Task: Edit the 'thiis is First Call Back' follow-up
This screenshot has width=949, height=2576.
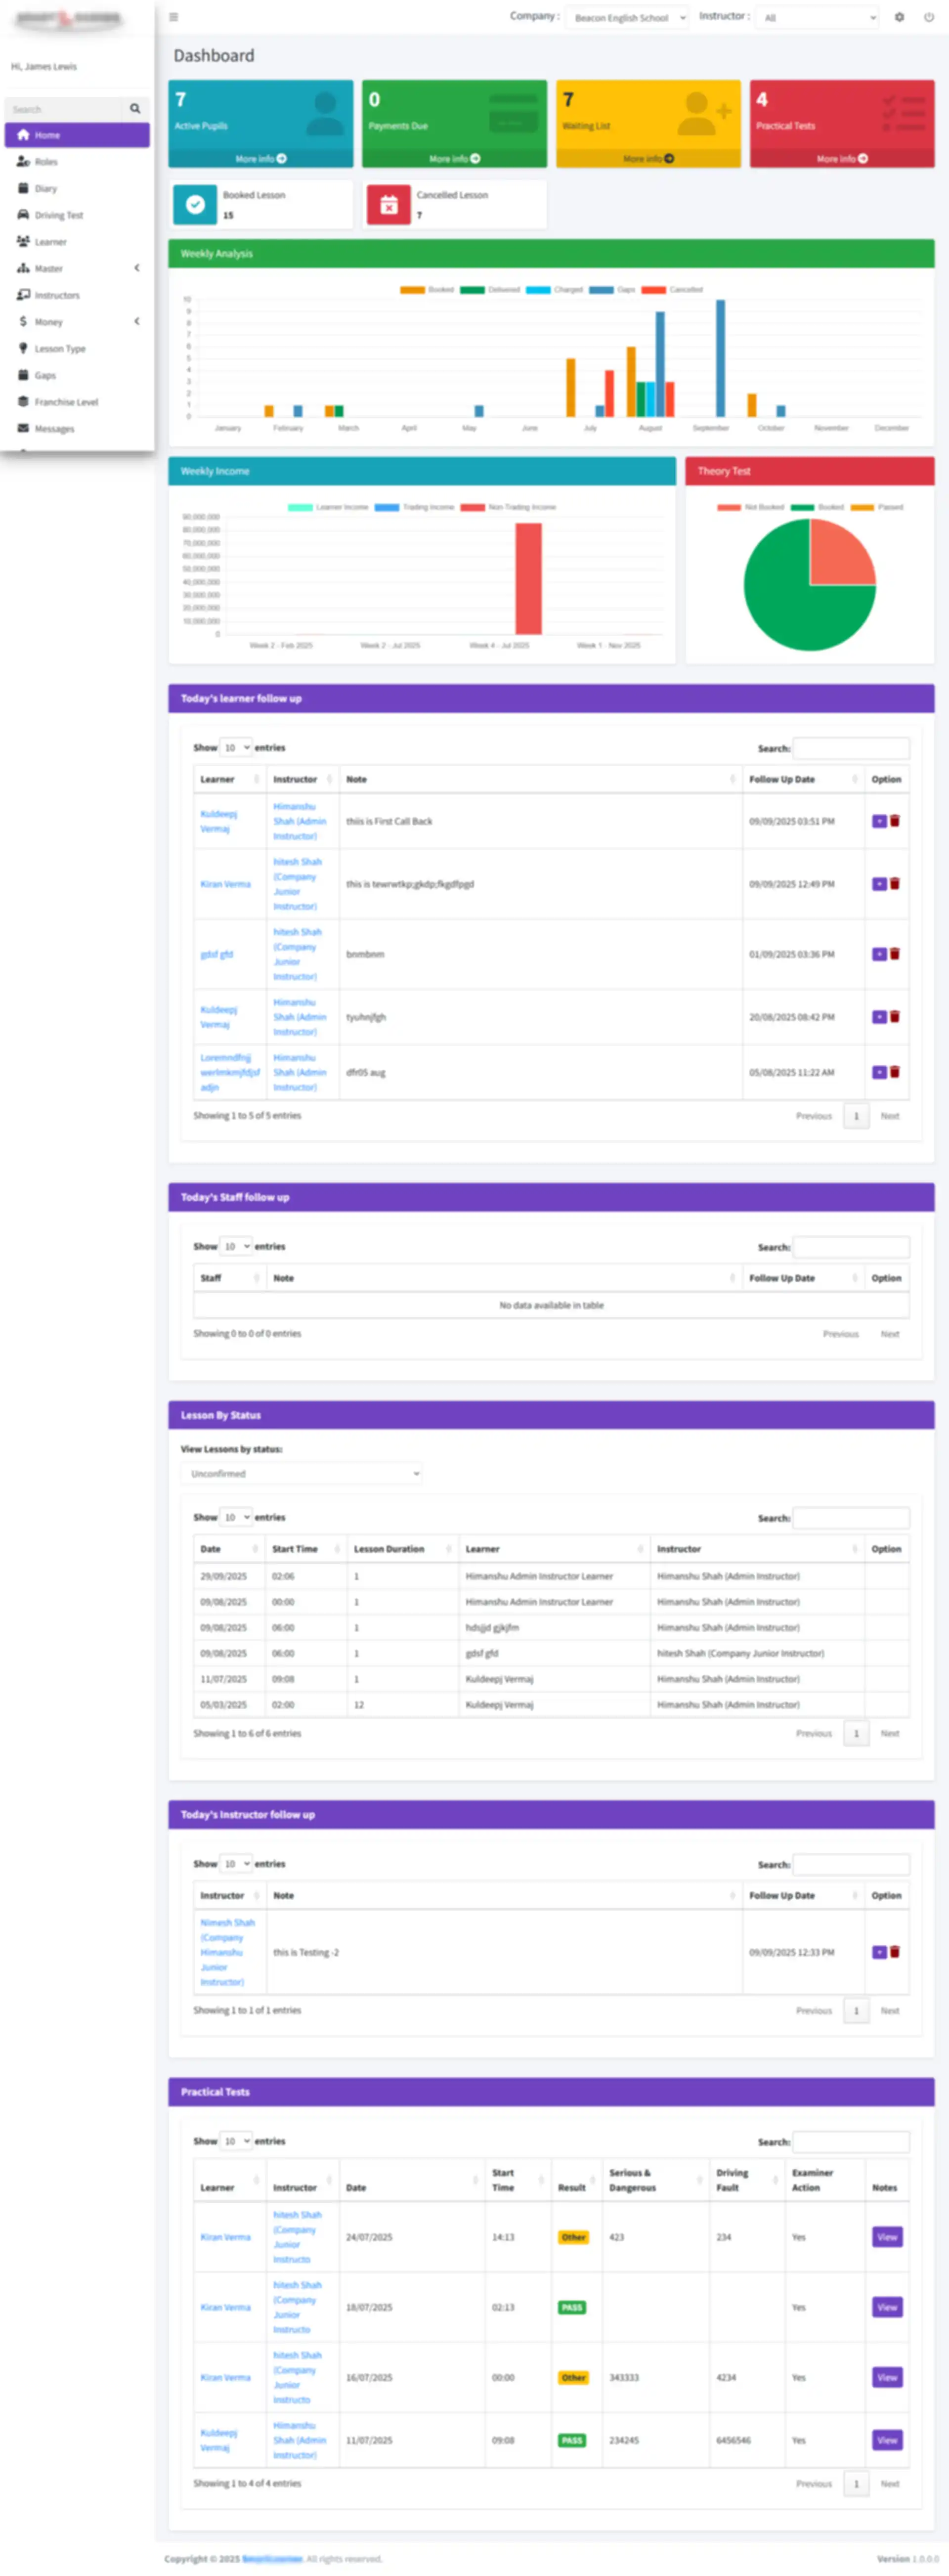Action: point(879,821)
